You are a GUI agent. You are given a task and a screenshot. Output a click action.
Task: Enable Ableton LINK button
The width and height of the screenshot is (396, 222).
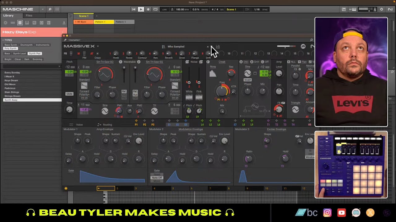pyautogui.click(x=165, y=10)
